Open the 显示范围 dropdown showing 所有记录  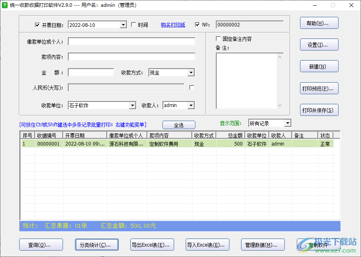tap(288, 123)
